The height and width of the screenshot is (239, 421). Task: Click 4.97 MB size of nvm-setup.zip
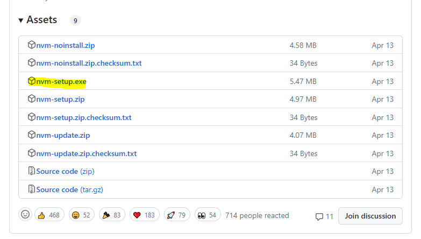click(x=303, y=99)
